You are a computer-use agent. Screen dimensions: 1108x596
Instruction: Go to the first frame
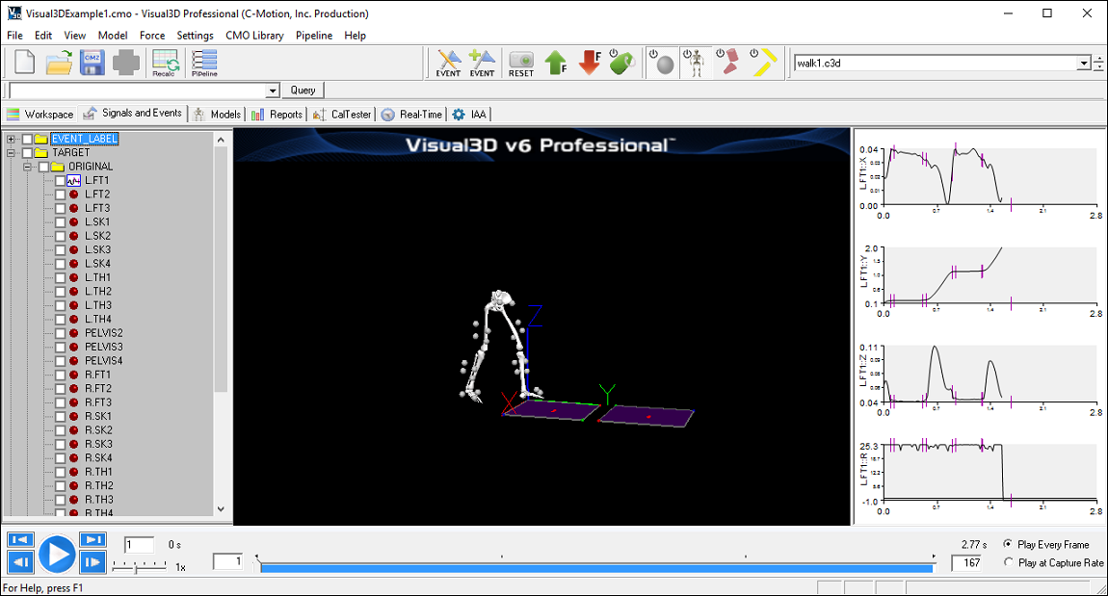(x=20, y=539)
